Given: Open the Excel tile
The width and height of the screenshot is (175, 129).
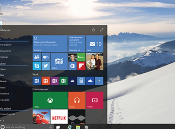Looking at the screenshot, I should pyautogui.click(x=64, y=81).
